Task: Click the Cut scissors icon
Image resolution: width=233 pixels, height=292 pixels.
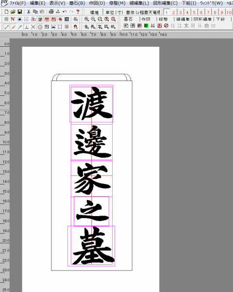Action: 29,12
